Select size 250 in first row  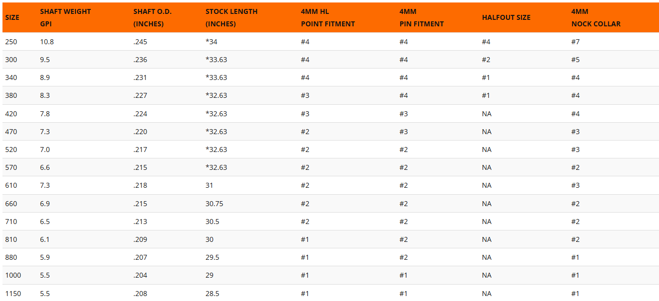[11, 42]
